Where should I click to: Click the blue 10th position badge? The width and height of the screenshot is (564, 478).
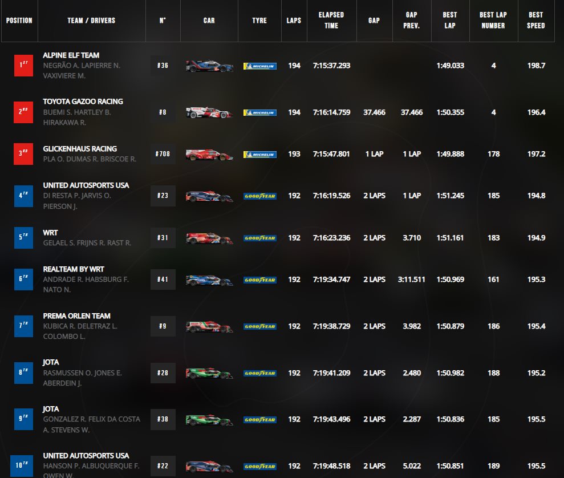[22, 466]
